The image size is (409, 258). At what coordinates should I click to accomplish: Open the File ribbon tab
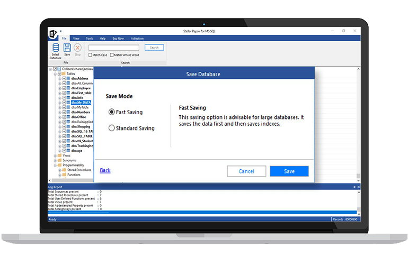64,38
